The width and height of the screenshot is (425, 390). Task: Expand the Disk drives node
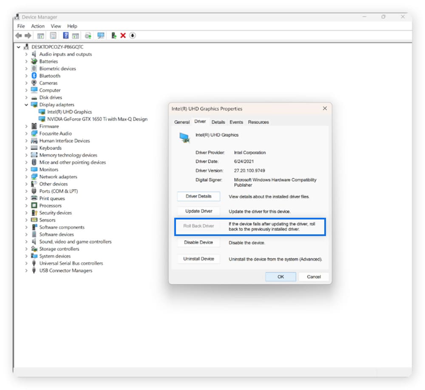[26, 97]
